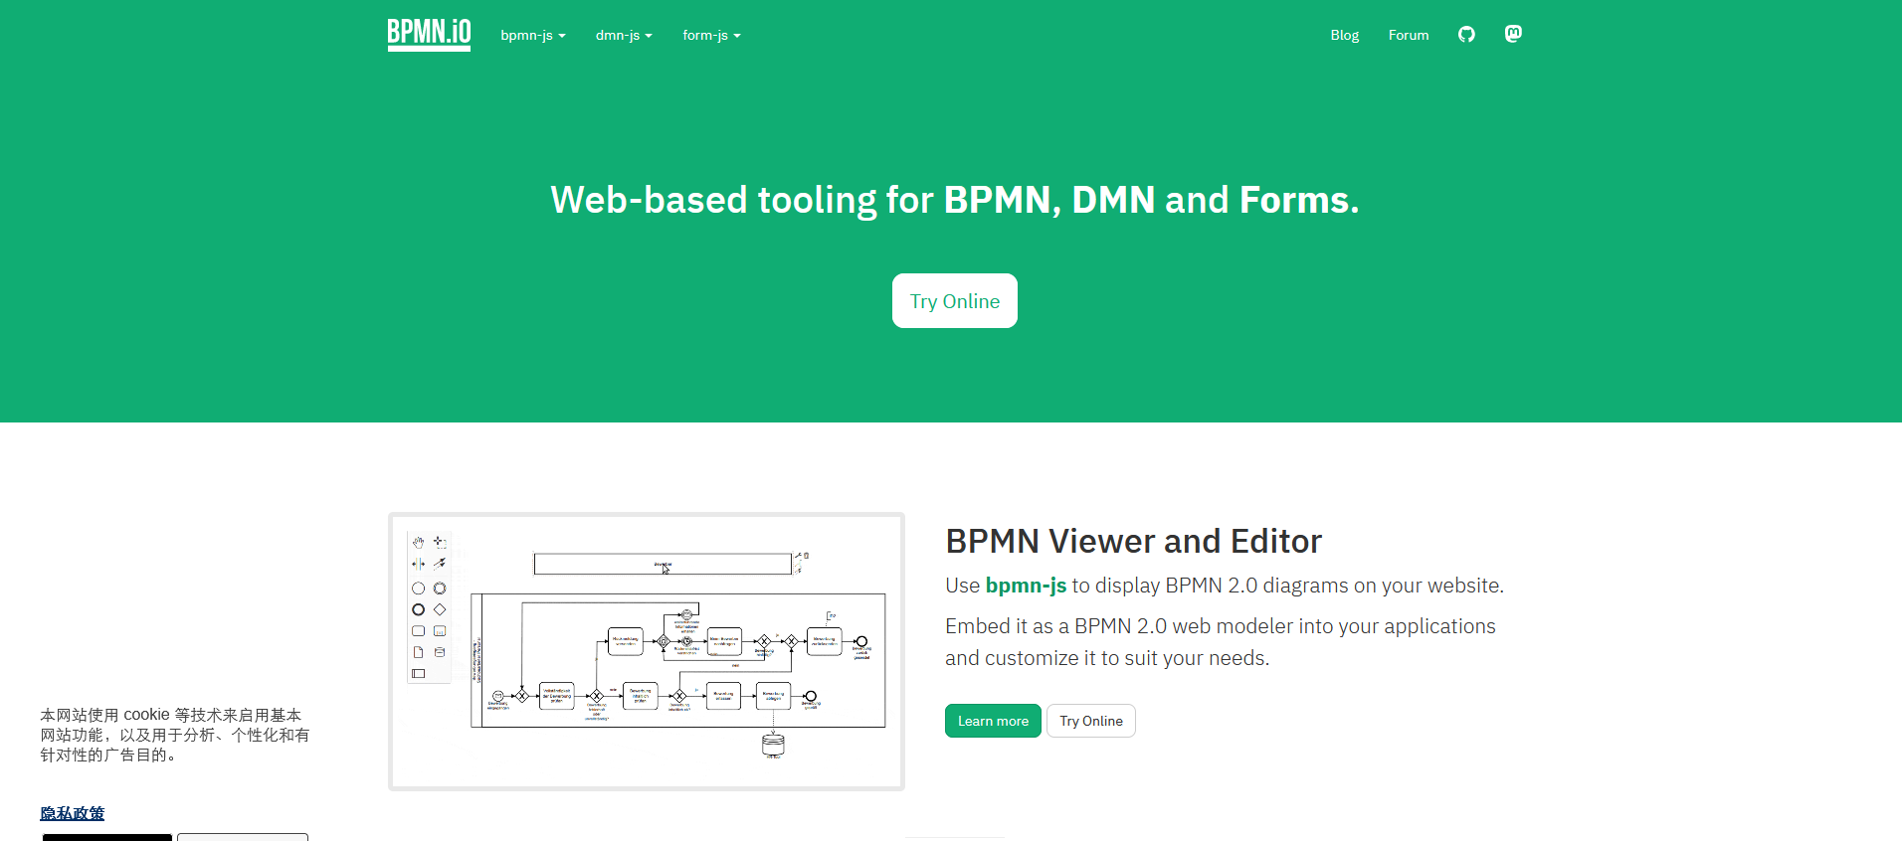Viewport: 1902px width, 841px height.
Task: Click the green Learn more button
Action: (993, 721)
